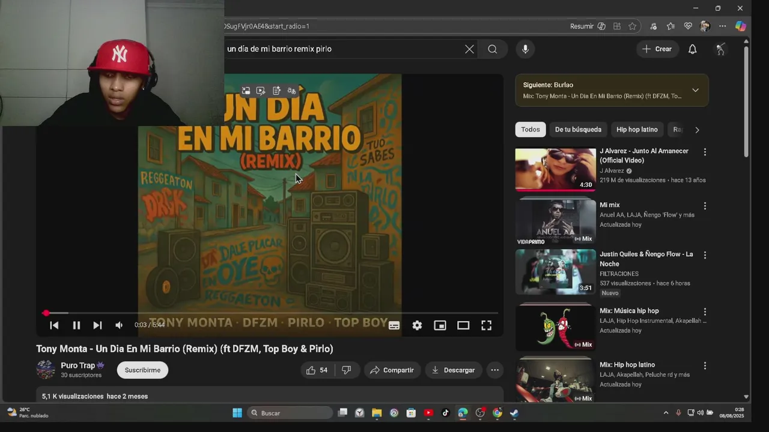This screenshot has width=769, height=432.
Task: Open options for Justin Quiles video
Action: pos(705,255)
